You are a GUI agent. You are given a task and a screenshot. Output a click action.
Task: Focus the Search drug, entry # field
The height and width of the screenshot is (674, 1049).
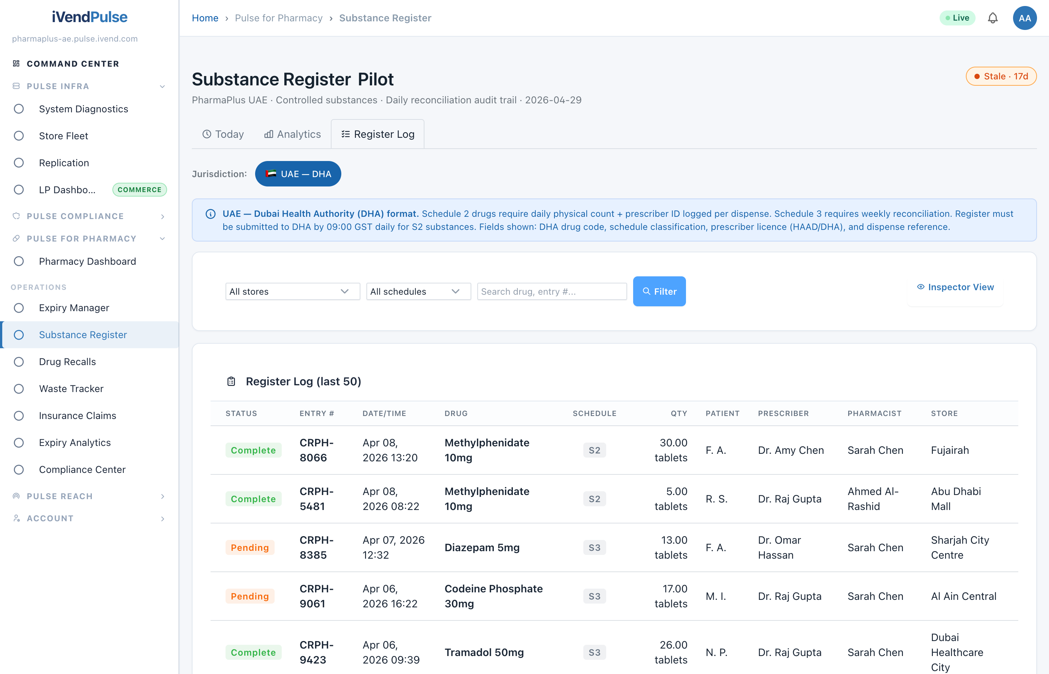(551, 291)
